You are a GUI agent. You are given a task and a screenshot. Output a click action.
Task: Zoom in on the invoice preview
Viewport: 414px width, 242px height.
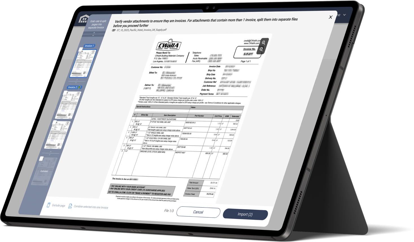(263, 43)
